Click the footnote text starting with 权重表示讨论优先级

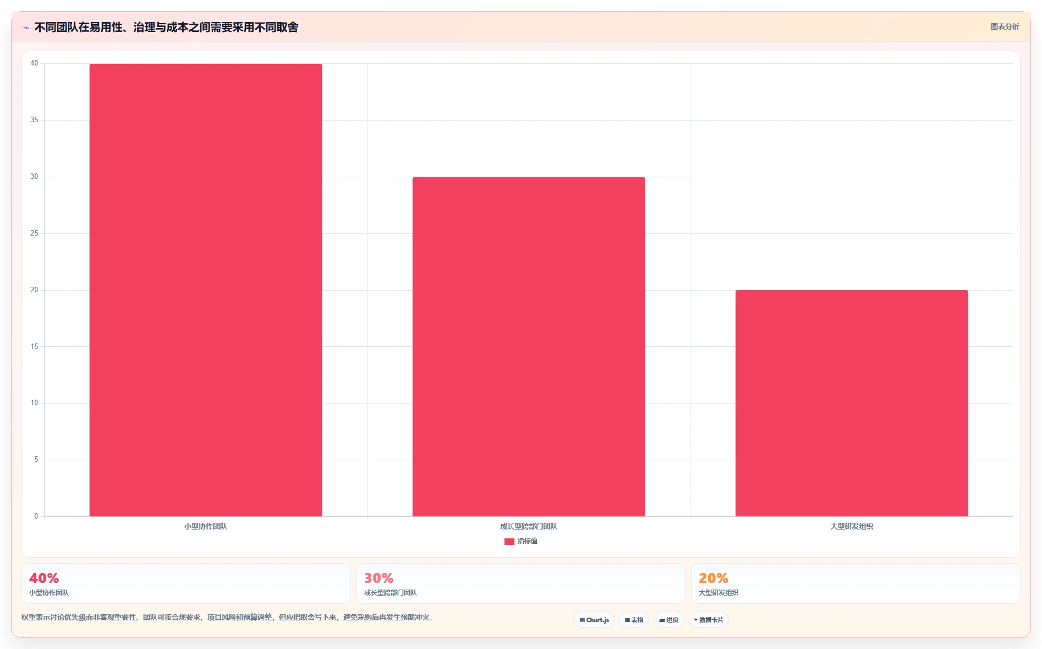tap(228, 617)
